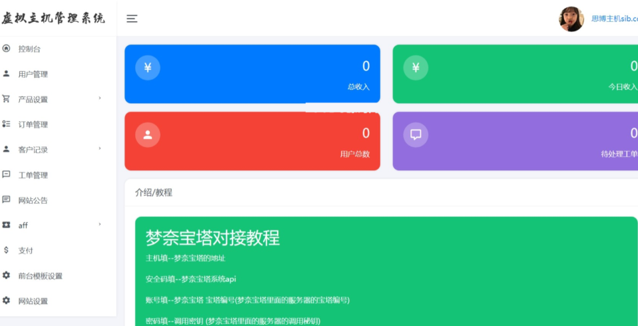Click the 介绍/教程 panel heading
The width and height of the screenshot is (638, 326).
pyautogui.click(x=153, y=193)
